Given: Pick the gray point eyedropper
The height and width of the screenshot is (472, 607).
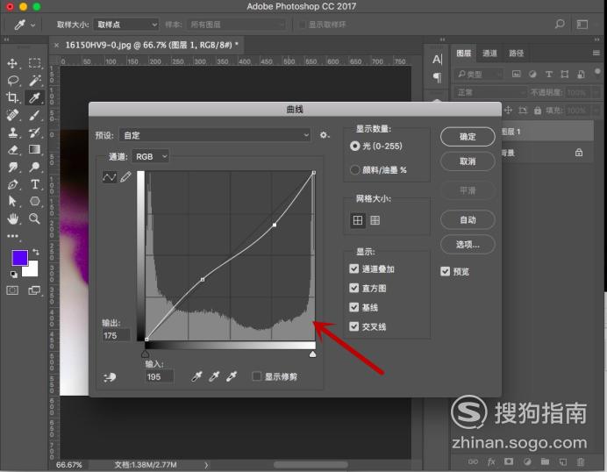Looking at the screenshot, I should pyautogui.click(x=214, y=376).
